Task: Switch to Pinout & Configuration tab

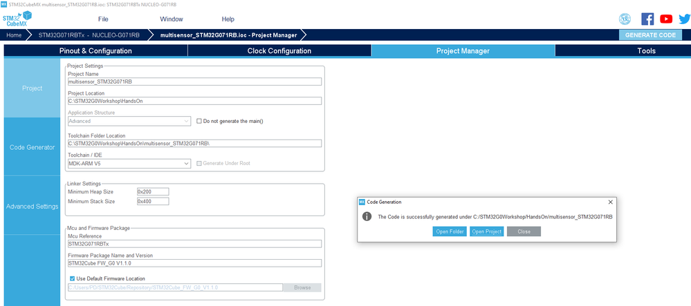Action: 95,50
